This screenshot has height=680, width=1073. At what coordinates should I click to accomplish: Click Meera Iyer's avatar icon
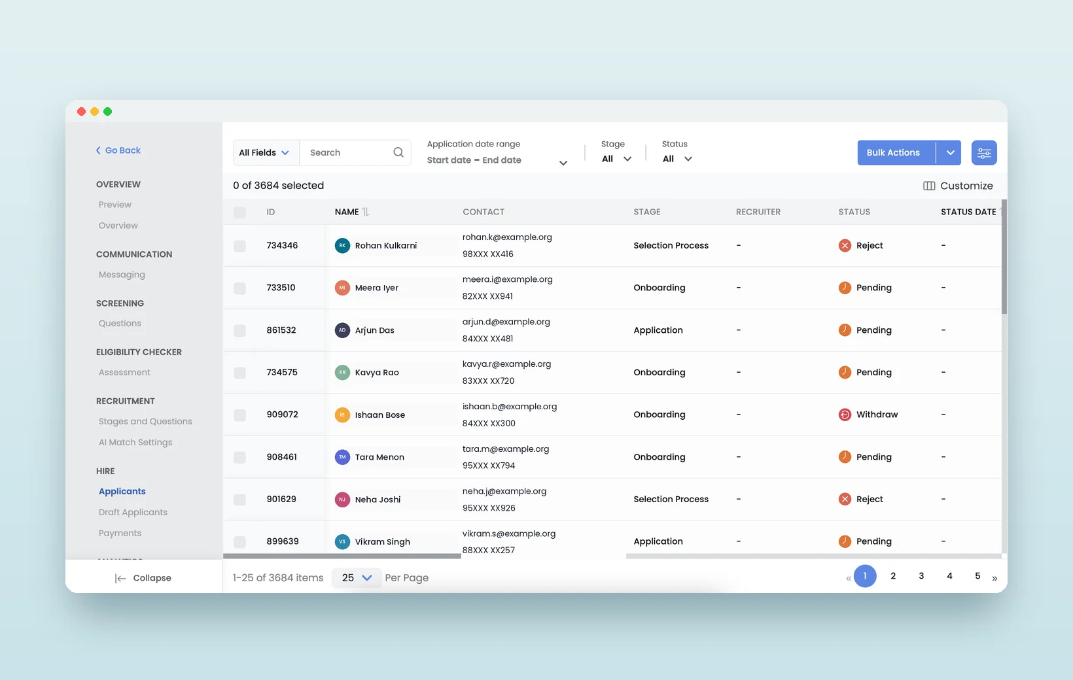342,288
